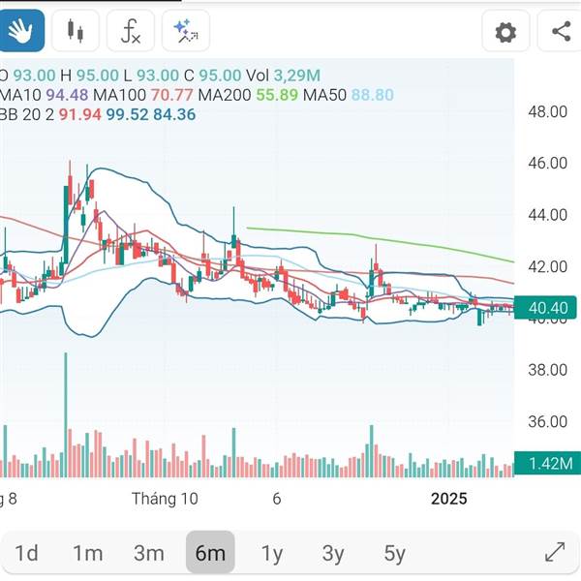Open the candlestick chart type selector

click(76, 30)
